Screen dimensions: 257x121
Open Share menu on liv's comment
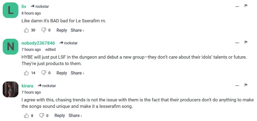pos(77,30)
